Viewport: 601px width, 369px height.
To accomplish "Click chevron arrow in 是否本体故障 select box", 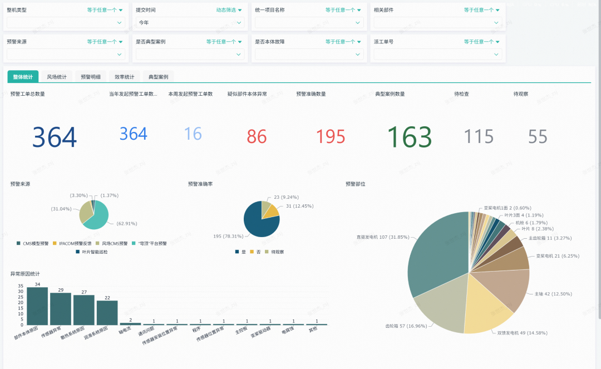I will 358,55.
